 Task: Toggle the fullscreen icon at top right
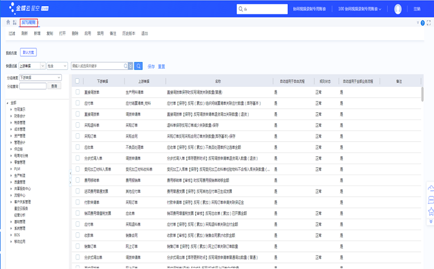pos(430,22)
